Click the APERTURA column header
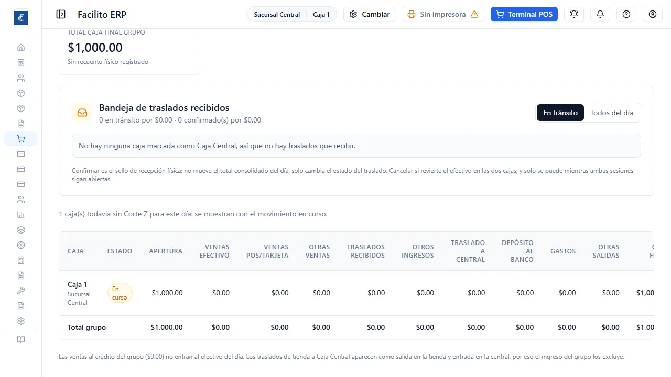The width and height of the screenshot is (671, 377). (166, 251)
